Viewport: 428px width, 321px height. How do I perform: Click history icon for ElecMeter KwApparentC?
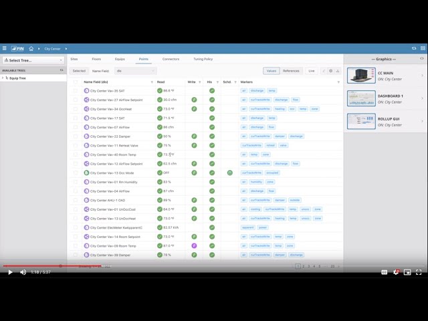[x=212, y=227]
